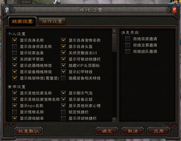
Task: Click the settings list scrollbar thumb
Action: [x=114, y=43]
